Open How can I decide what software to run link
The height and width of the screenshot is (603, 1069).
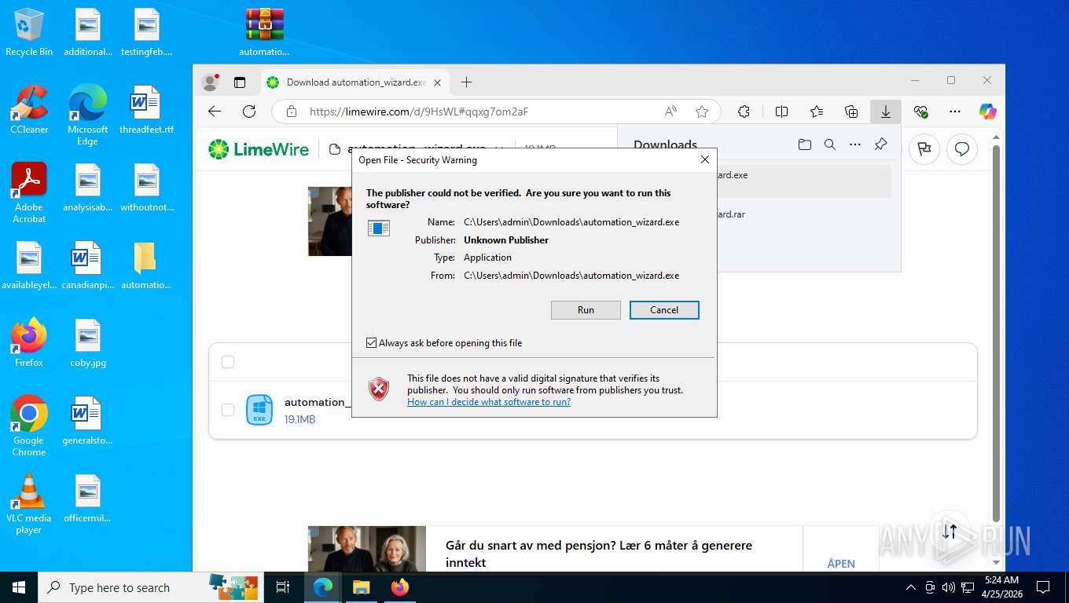489,402
